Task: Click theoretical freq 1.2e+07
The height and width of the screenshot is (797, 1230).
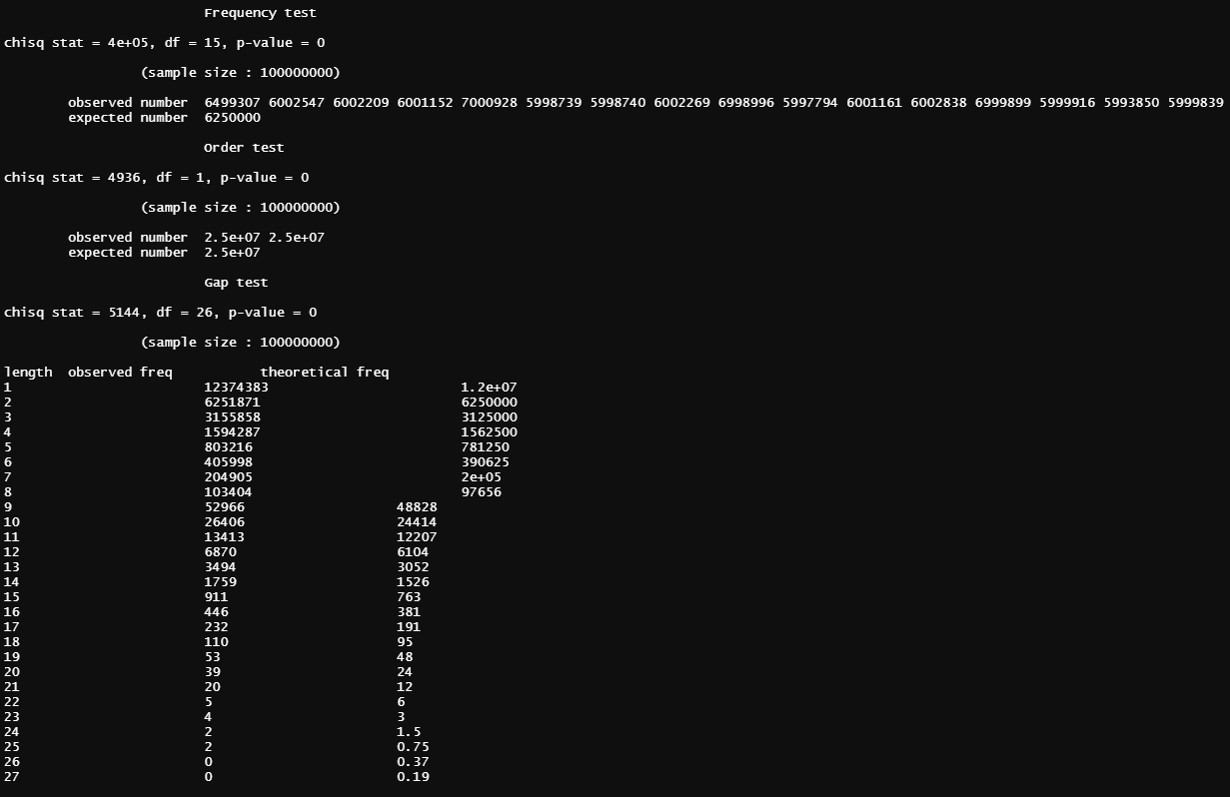Action: [489, 388]
